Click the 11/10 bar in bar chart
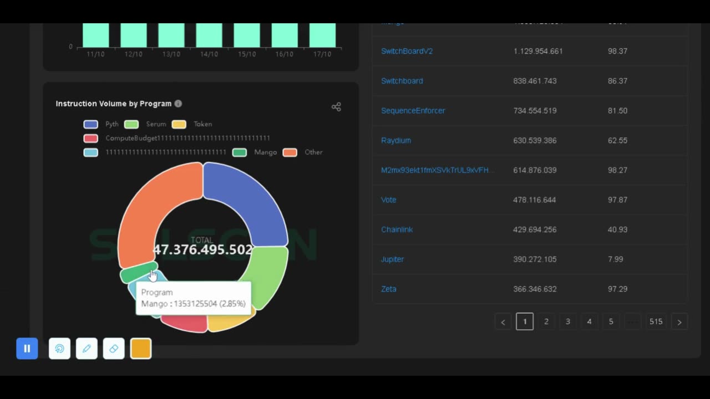The image size is (710, 399). click(95, 35)
